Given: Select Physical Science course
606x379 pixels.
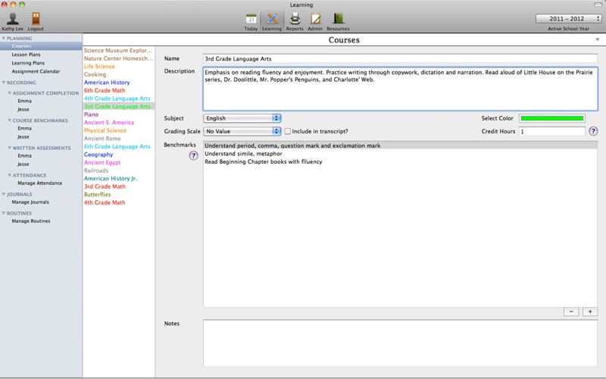Looking at the screenshot, I should (105, 130).
